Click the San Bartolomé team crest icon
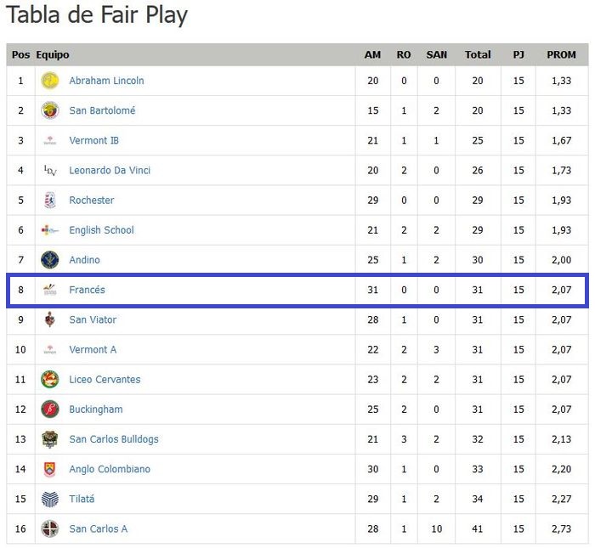The height and width of the screenshot is (548, 595). [49, 110]
